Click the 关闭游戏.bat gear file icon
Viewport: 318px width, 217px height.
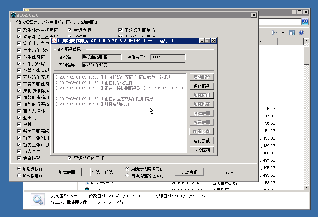(x=37, y=199)
